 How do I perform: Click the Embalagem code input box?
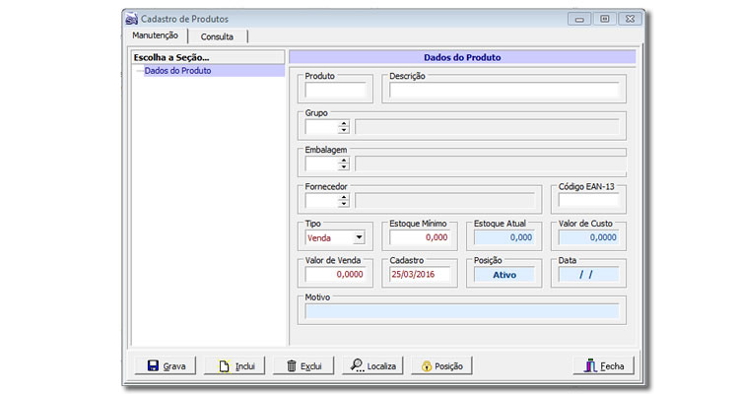pyautogui.click(x=322, y=164)
